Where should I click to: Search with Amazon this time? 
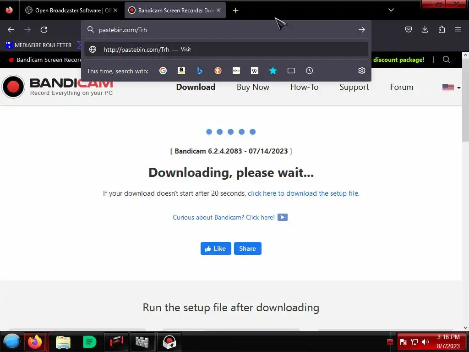181,71
